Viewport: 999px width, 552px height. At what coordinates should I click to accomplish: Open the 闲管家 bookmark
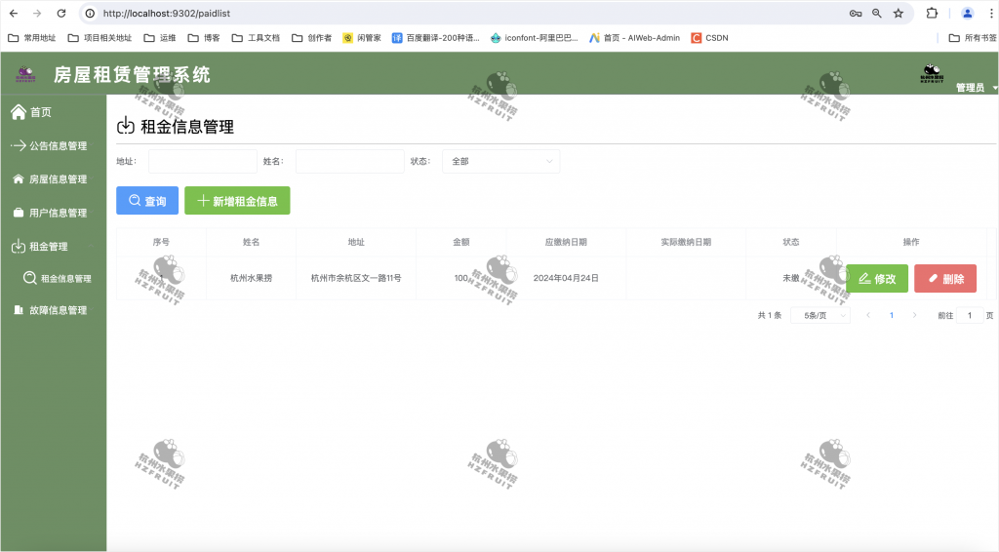(x=361, y=38)
